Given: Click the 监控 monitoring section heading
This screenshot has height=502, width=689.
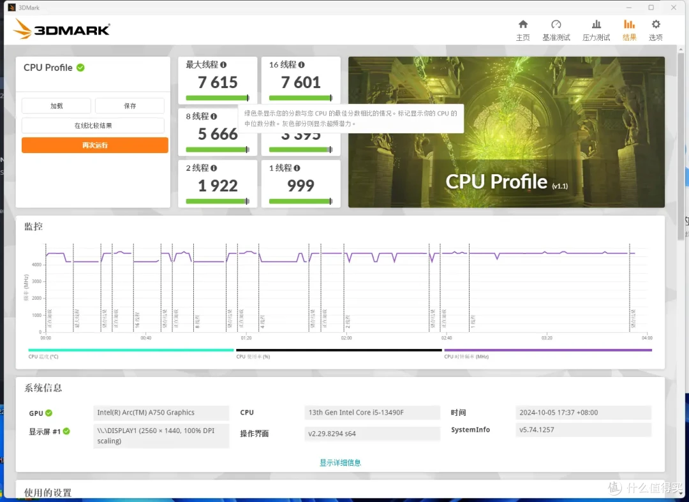Looking at the screenshot, I should click(33, 226).
